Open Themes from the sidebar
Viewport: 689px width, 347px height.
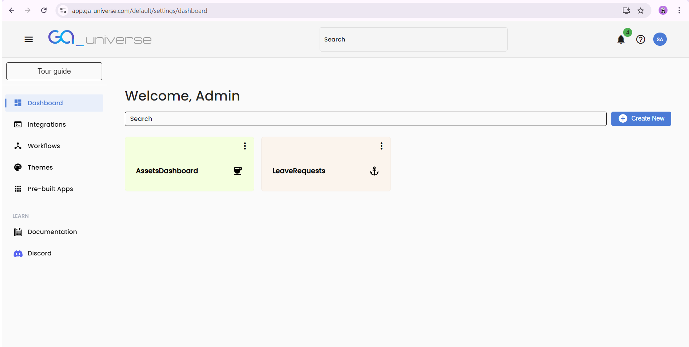click(54, 167)
